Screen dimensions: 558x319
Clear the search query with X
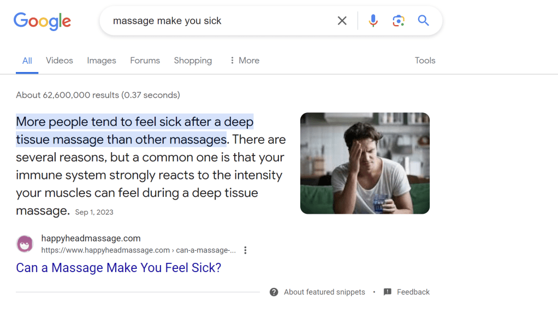[342, 21]
